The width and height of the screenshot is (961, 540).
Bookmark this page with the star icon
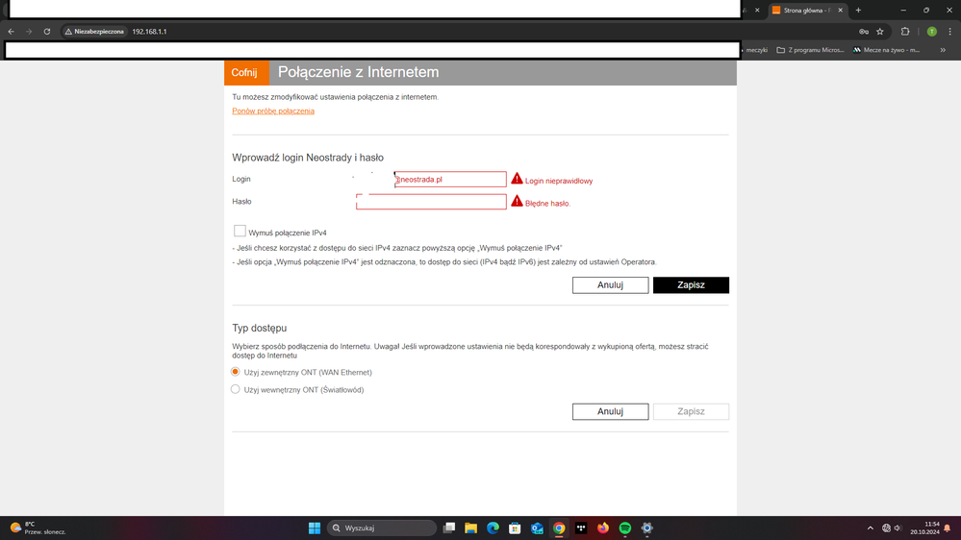coord(880,32)
